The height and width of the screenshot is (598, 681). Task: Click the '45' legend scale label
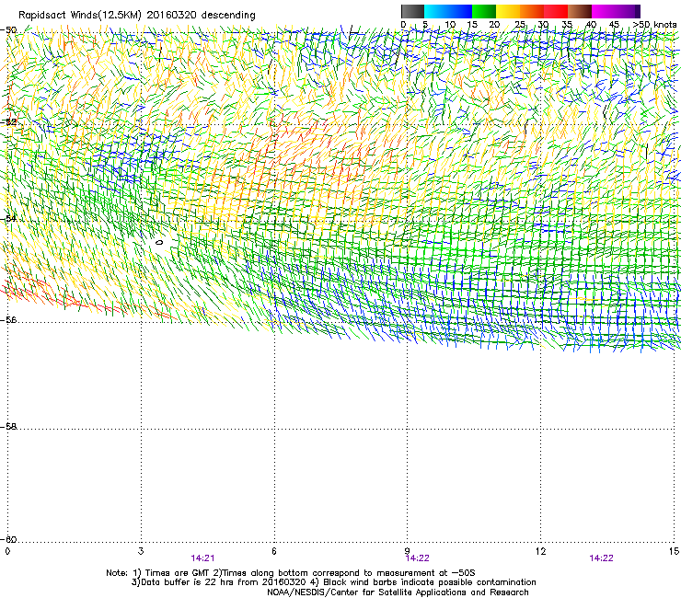click(614, 25)
